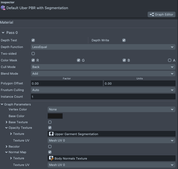Uncheck the Color Mask G channel

pos(79,60)
